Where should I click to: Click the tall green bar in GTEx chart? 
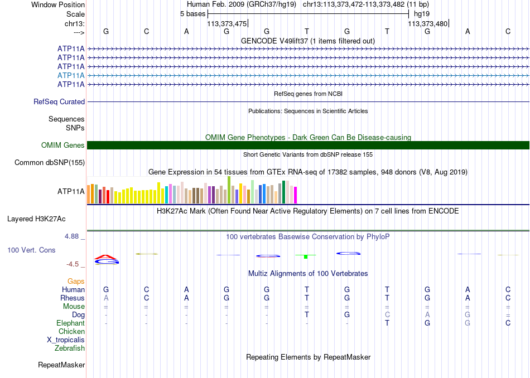tap(229, 190)
